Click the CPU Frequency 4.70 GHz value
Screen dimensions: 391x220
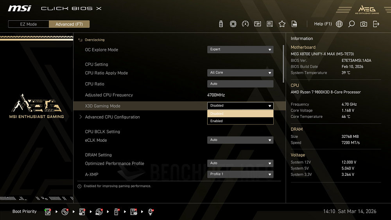[x=349, y=105]
